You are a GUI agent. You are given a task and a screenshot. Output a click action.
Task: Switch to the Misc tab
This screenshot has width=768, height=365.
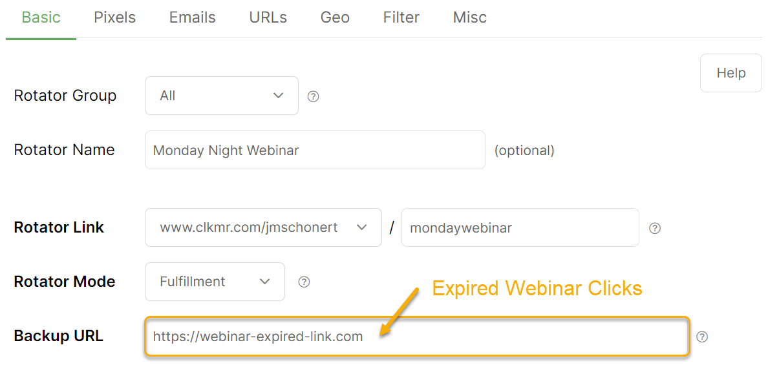click(469, 17)
